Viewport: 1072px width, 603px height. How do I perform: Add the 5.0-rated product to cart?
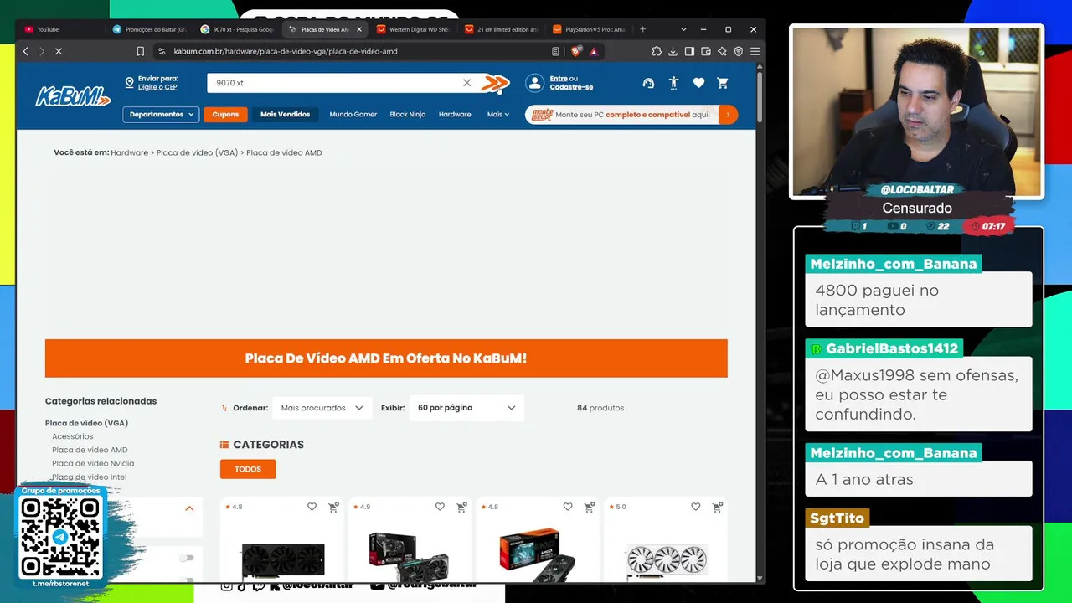pyautogui.click(x=717, y=507)
